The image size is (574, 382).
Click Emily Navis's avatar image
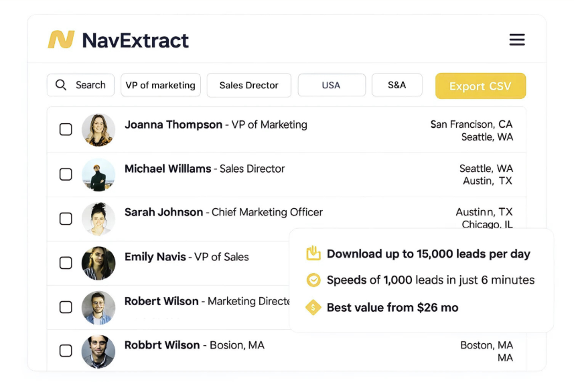(x=98, y=263)
